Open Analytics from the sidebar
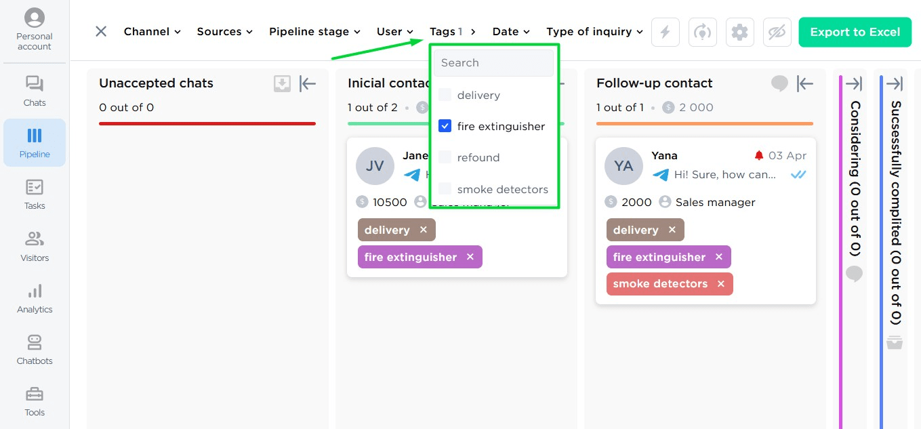 click(34, 298)
